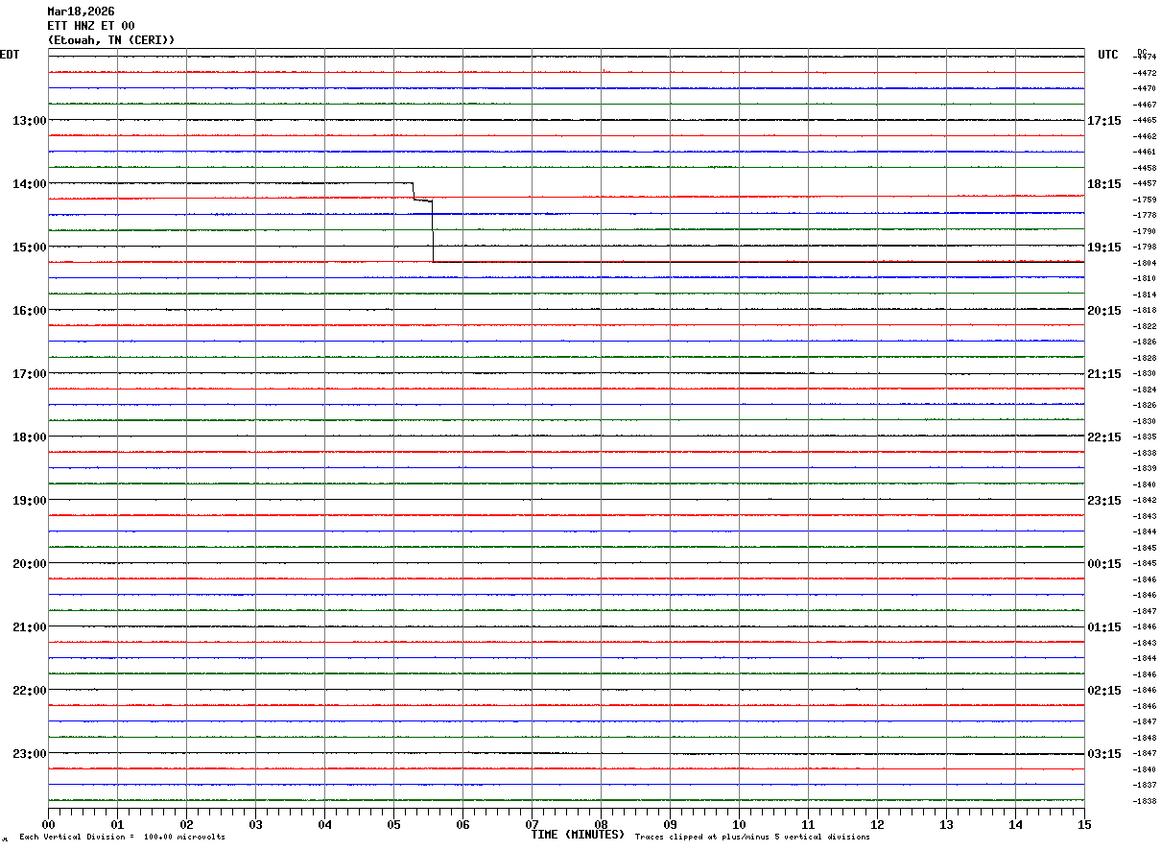Click the "19:15" UTC time label
Viewport: 1161px width, 850px height.
[x=1104, y=248]
